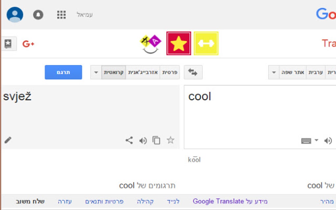Select the פרסית target language tab
Image resolution: width=336 pixels, height=210 pixels.
170,72
